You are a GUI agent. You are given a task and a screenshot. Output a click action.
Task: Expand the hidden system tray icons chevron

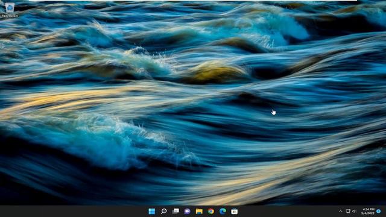341,212
